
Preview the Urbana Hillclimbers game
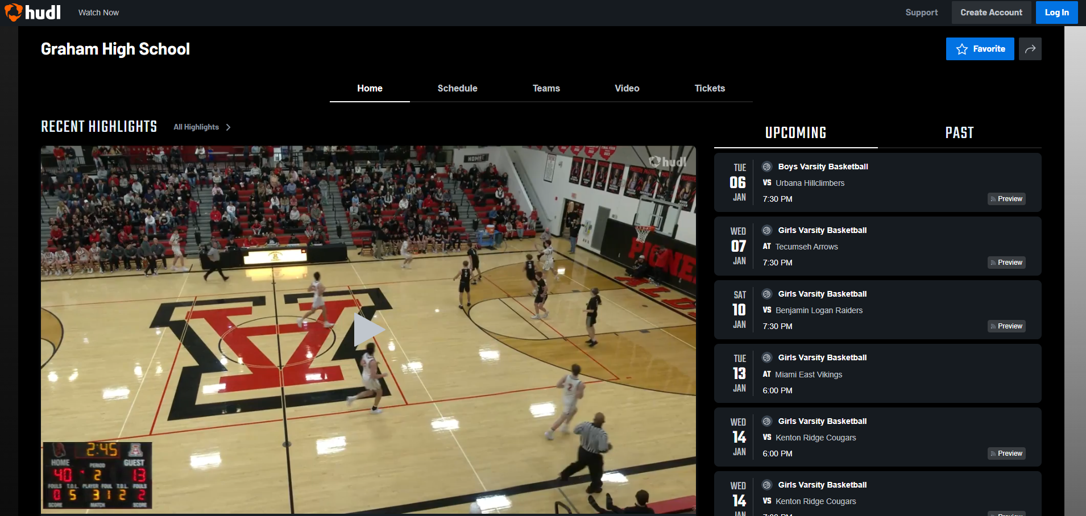1006,199
